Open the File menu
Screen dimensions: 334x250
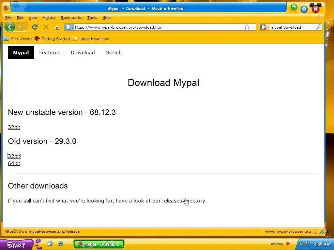click(x=8, y=18)
